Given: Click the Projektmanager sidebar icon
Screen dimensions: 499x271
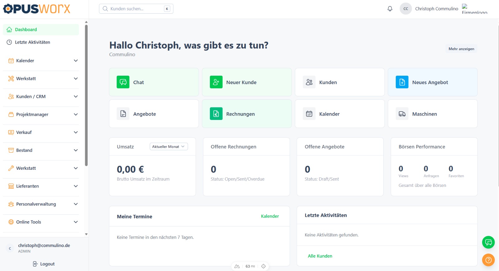Looking at the screenshot, I should coord(11,114).
